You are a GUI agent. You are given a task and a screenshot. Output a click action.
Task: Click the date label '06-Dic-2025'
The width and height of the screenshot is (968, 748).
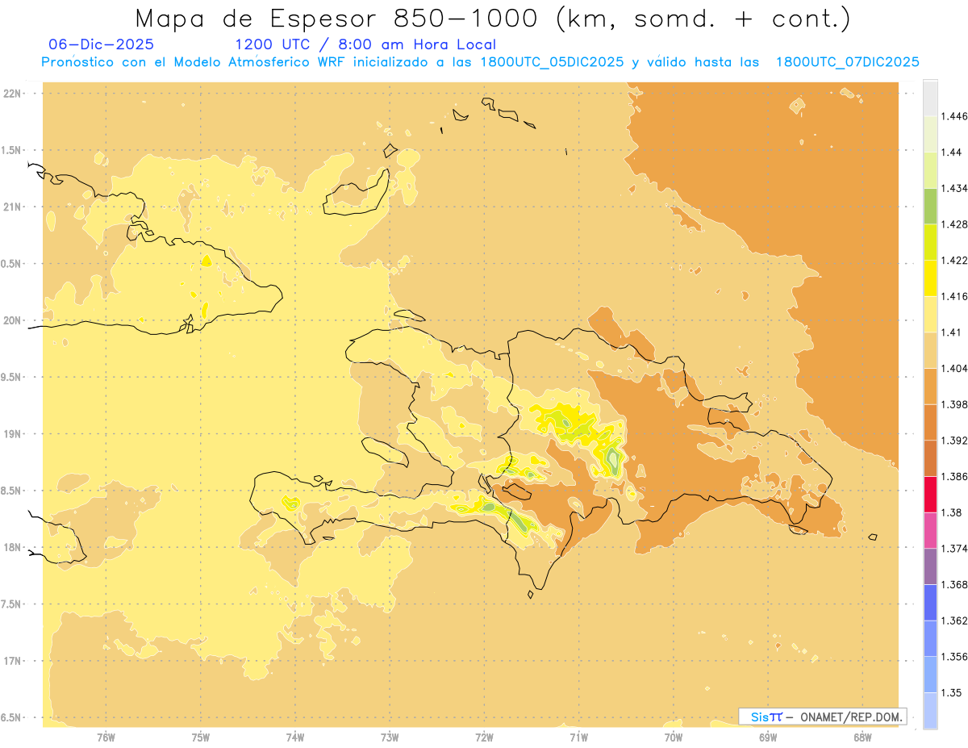pyautogui.click(x=101, y=45)
